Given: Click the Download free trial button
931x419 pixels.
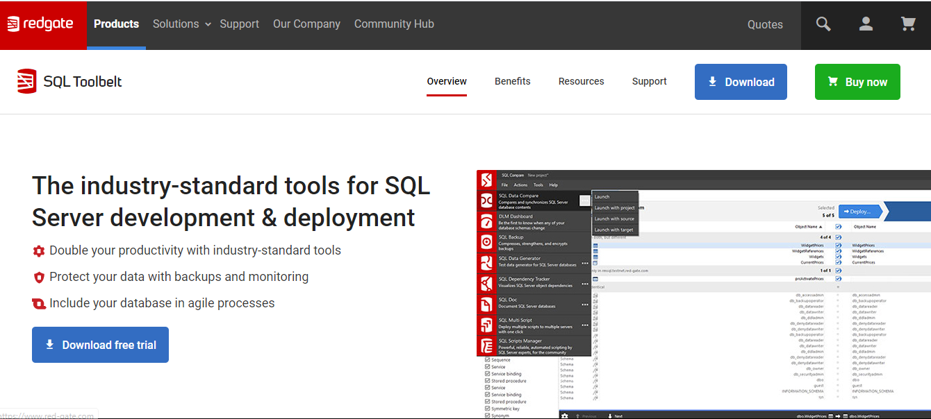Looking at the screenshot, I should tap(100, 345).
